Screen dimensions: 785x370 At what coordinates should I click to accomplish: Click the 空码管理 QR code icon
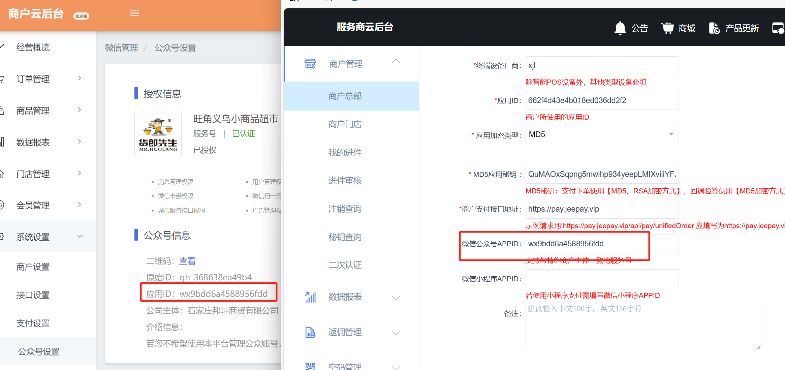pos(310,366)
